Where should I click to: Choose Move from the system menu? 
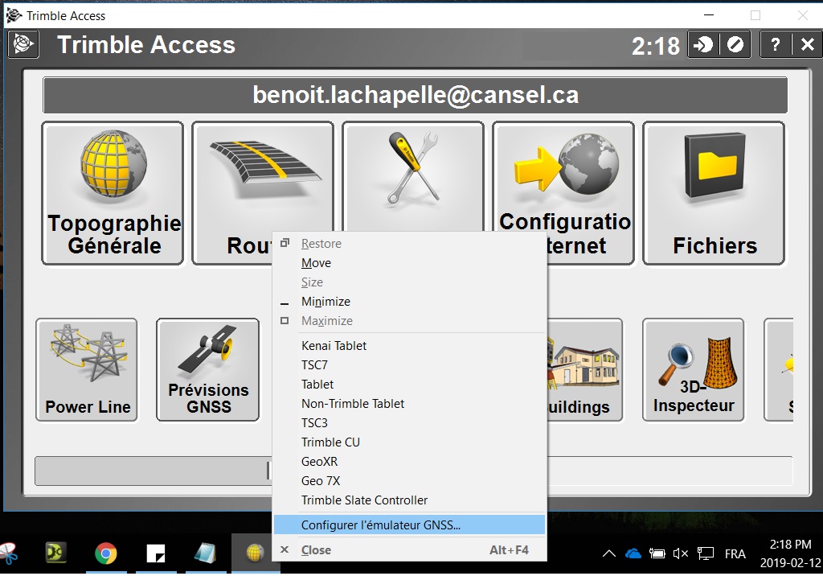point(409,263)
